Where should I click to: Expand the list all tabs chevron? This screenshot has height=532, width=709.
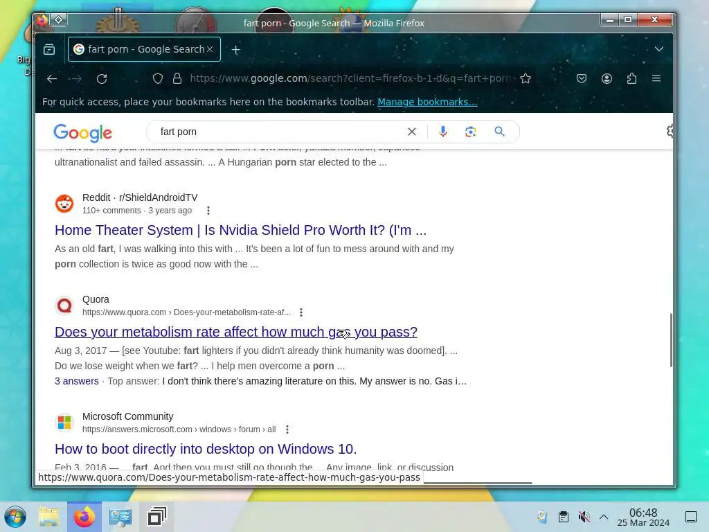[659, 49]
